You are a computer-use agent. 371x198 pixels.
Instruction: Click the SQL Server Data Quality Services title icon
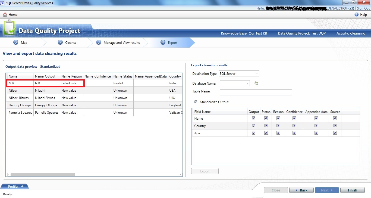3,3
